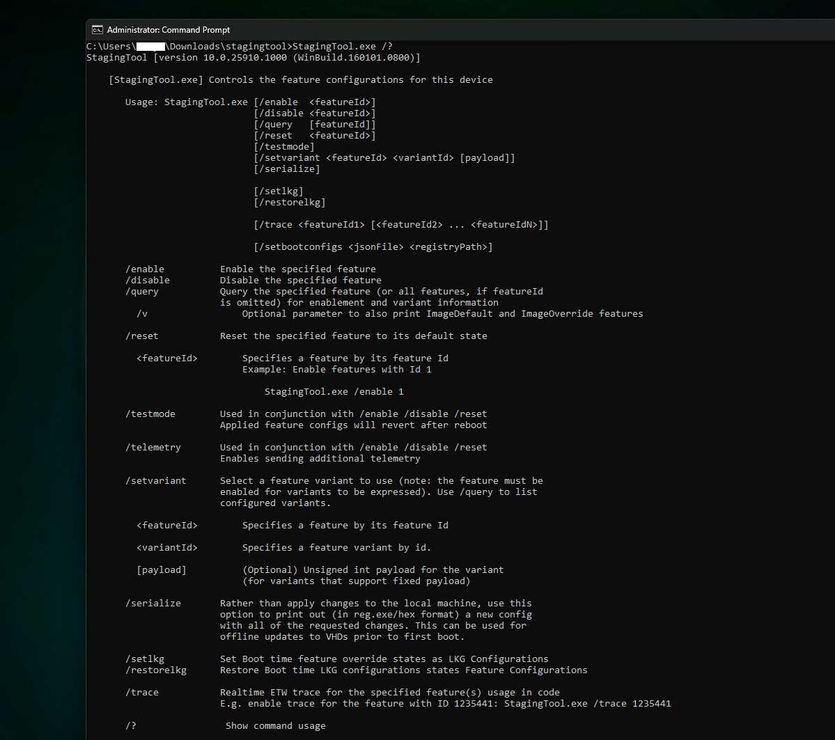The width and height of the screenshot is (835, 740).
Task: Click the '[/setlkg]' usage line
Action: (279, 191)
